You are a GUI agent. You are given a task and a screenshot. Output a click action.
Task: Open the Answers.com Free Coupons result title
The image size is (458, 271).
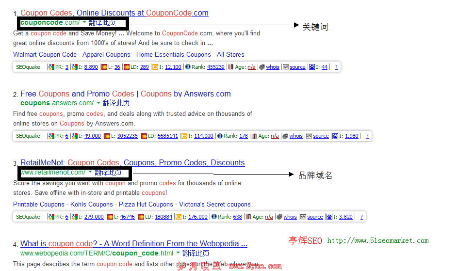tap(126, 94)
